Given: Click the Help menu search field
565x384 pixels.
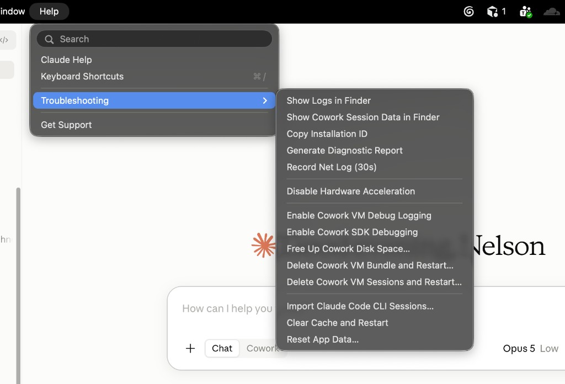Looking at the screenshot, I should 154,39.
